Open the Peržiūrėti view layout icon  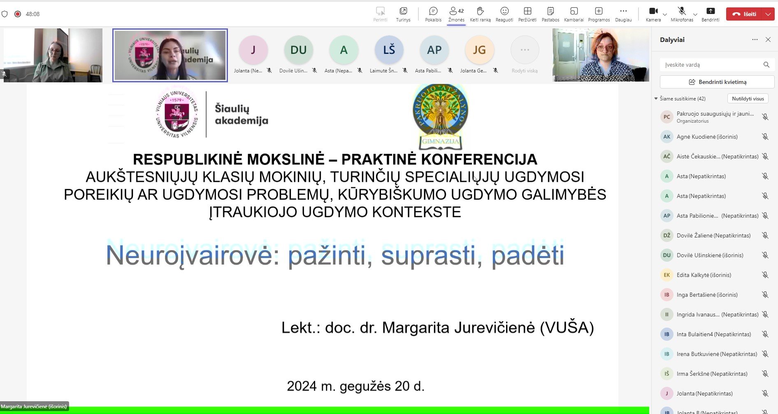527,11
